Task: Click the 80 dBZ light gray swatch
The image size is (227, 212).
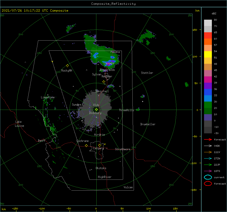Action: (x=208, y=23)
